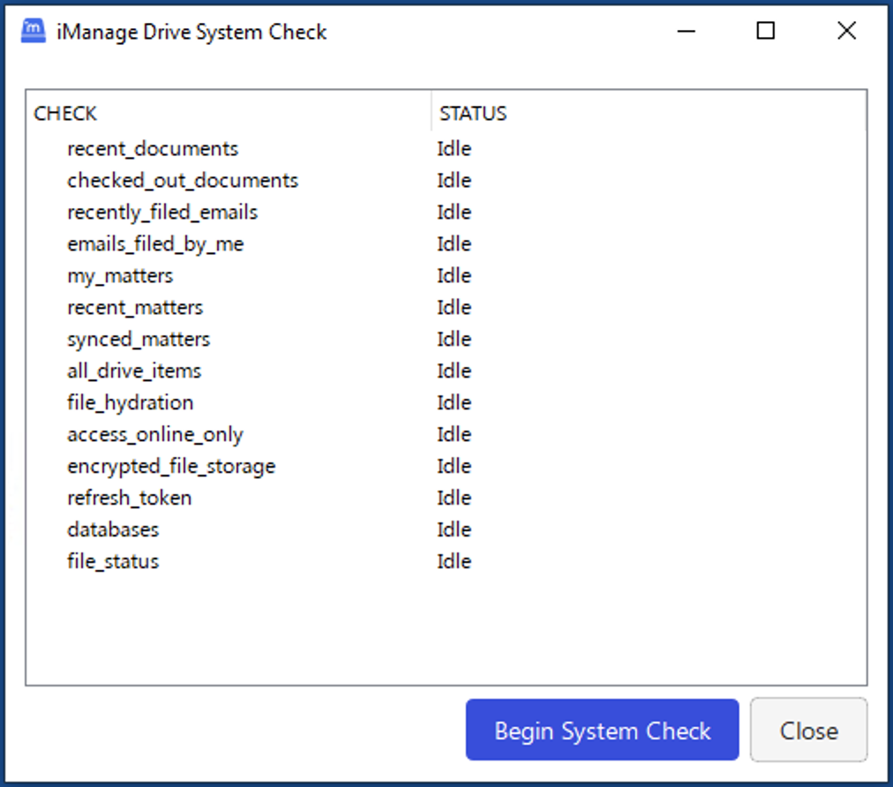The height and width of the screenshot is (787, 893).
Task: Maximize the System Check window
Action: click(x=766, y=32)
